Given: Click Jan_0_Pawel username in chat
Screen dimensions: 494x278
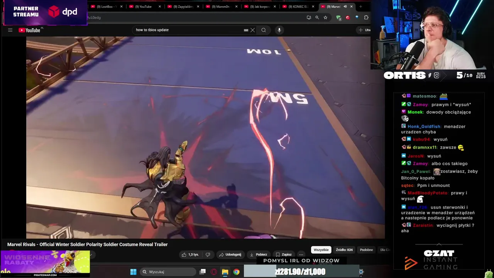Looking at the screenshot, I should pyautogui.click(x=416, y=171).
